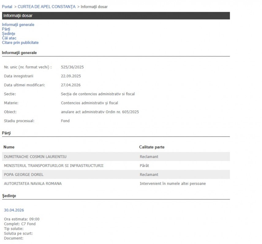Click the registration date 22.09.2025
Viewport: 262px width, 244px height.
[x=71, y=76]
